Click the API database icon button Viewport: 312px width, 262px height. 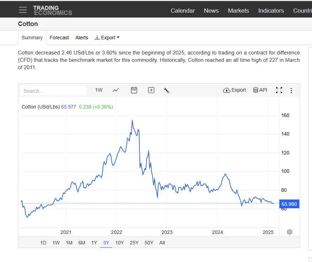(260, 90)
